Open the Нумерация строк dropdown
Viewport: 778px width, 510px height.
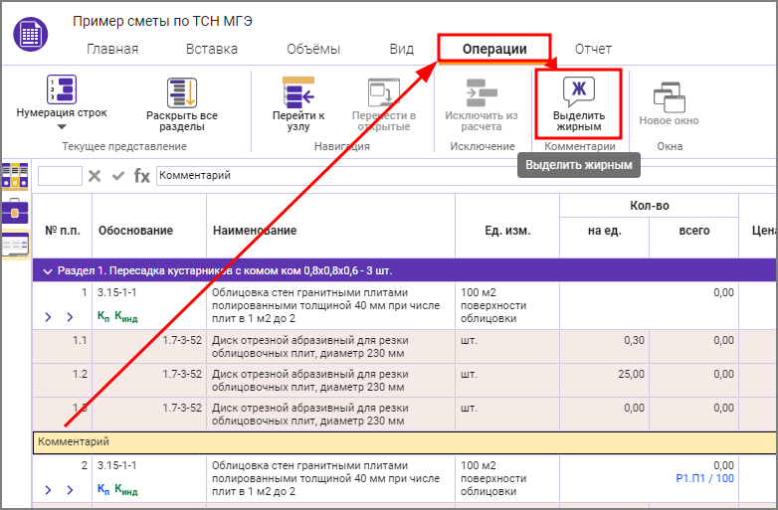click(x=62, y=126)
